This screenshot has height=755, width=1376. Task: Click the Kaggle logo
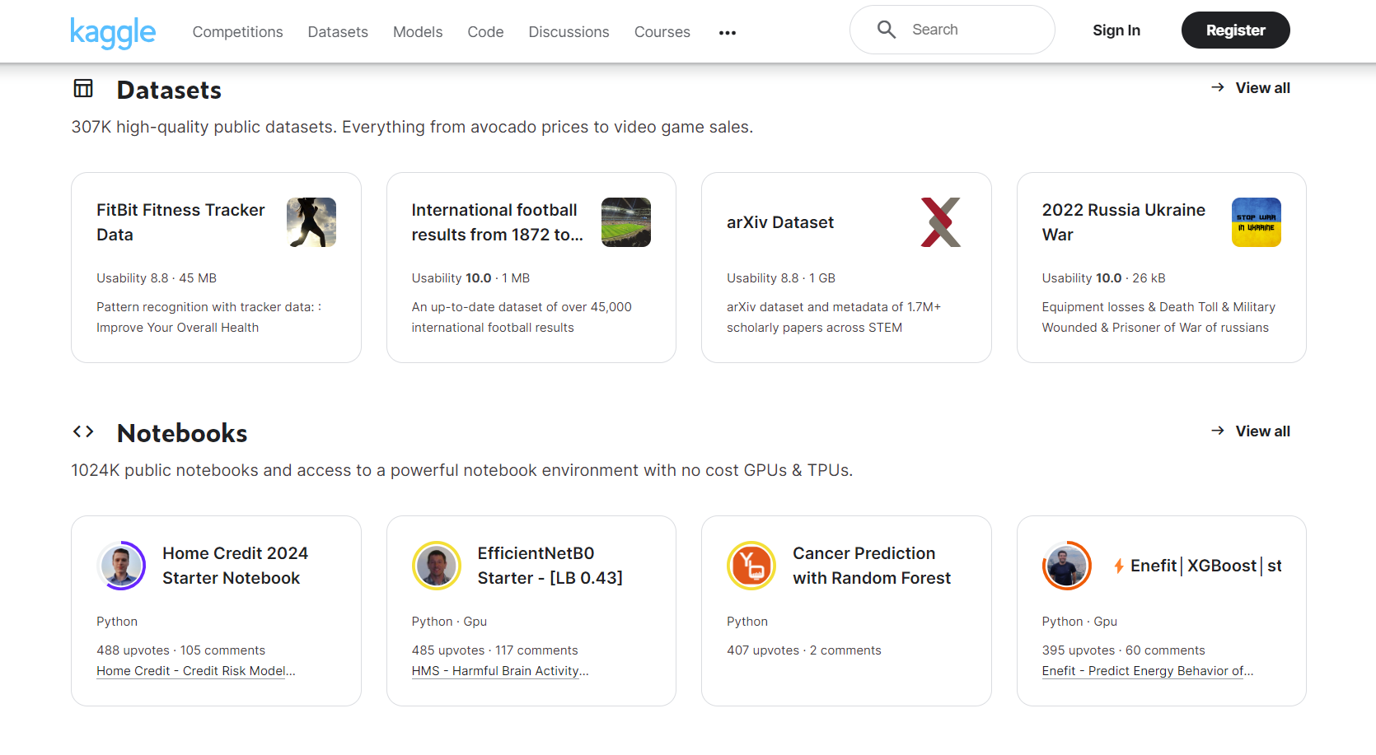(113, 32)
